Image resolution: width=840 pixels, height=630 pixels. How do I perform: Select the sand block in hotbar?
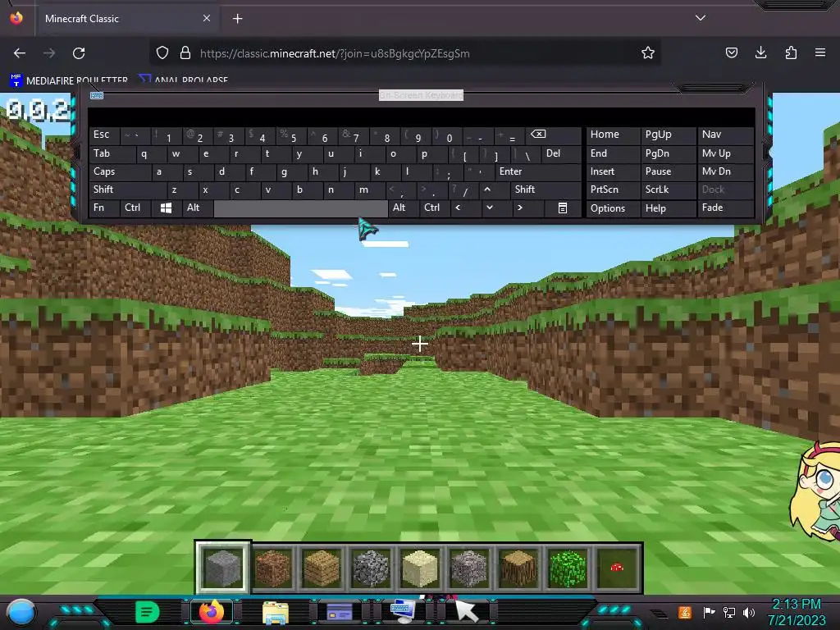click(x=420, y=568)
